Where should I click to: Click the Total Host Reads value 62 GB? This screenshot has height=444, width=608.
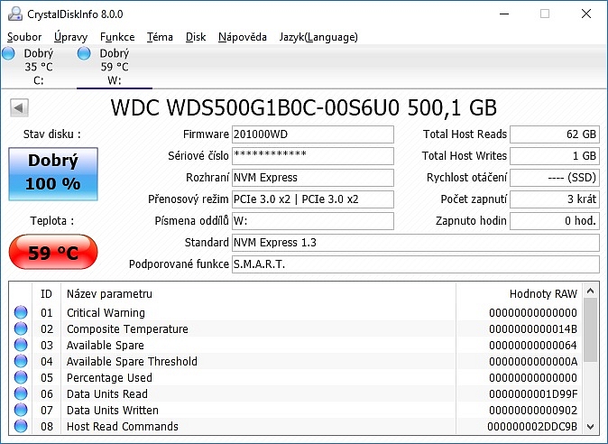click(555, 134)
